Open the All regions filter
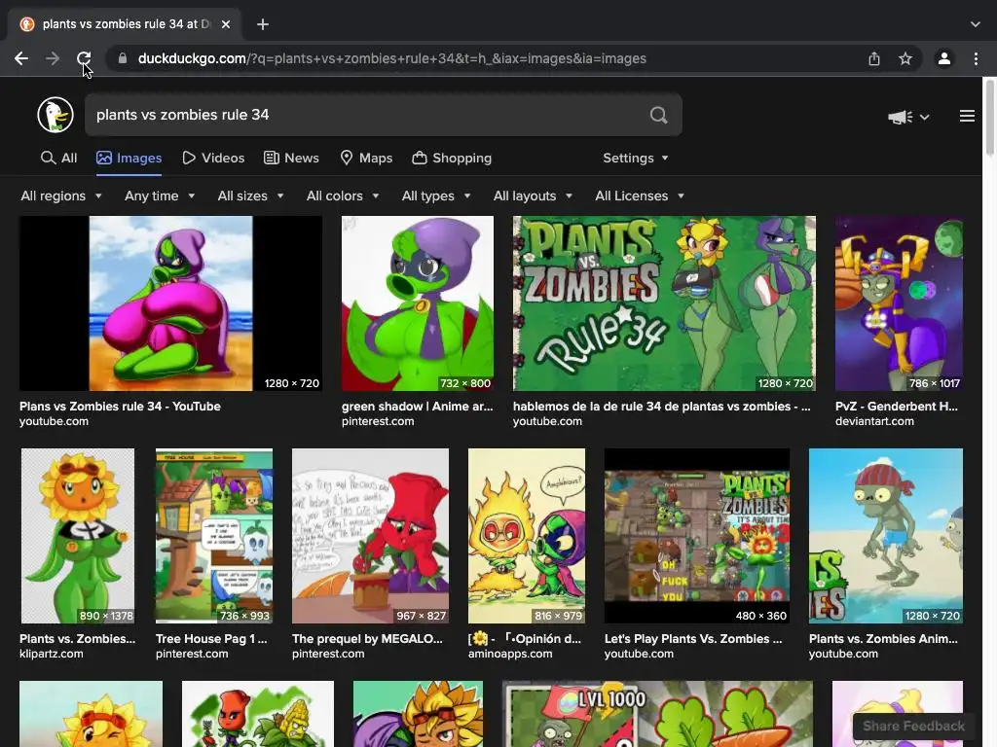997x747 pixels. point(61,196)
